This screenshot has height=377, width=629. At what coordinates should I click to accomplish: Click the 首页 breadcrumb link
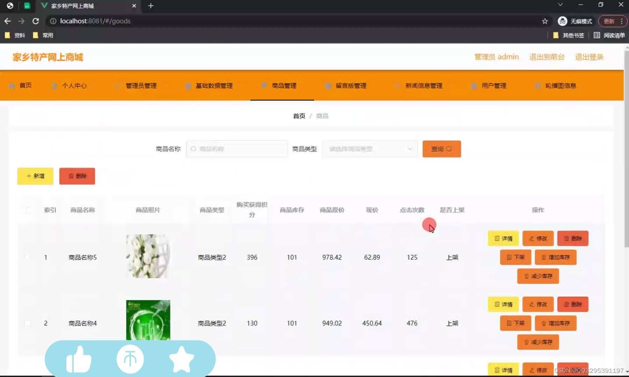299,116
